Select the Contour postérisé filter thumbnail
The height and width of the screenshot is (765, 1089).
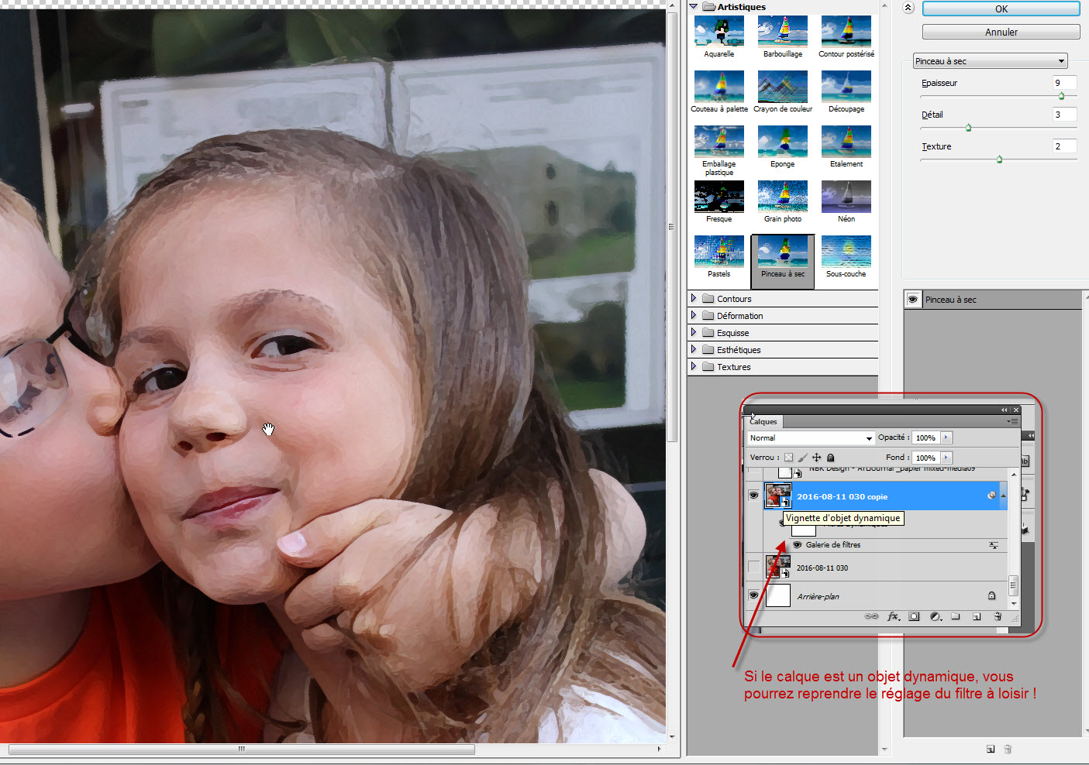pyautogui.click(x=846, y=32)
